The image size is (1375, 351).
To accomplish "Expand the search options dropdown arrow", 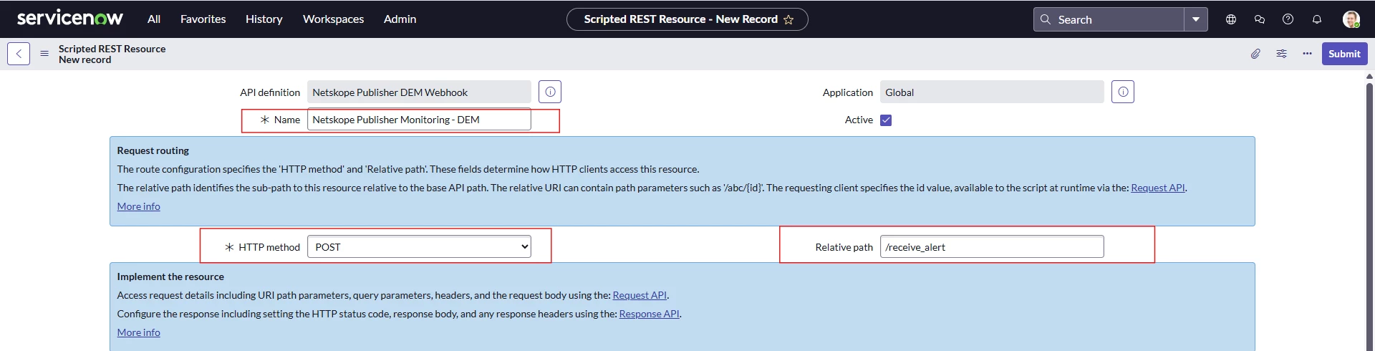I will point(1196,19).
